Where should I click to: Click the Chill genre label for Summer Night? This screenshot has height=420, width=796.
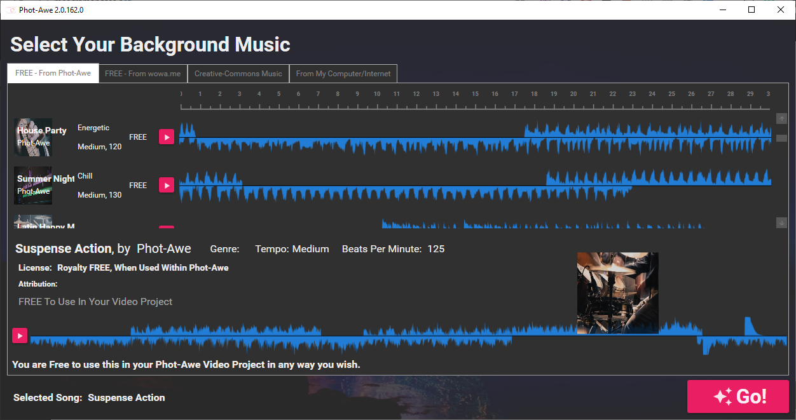pyautogui.click(x=85, y=176)
